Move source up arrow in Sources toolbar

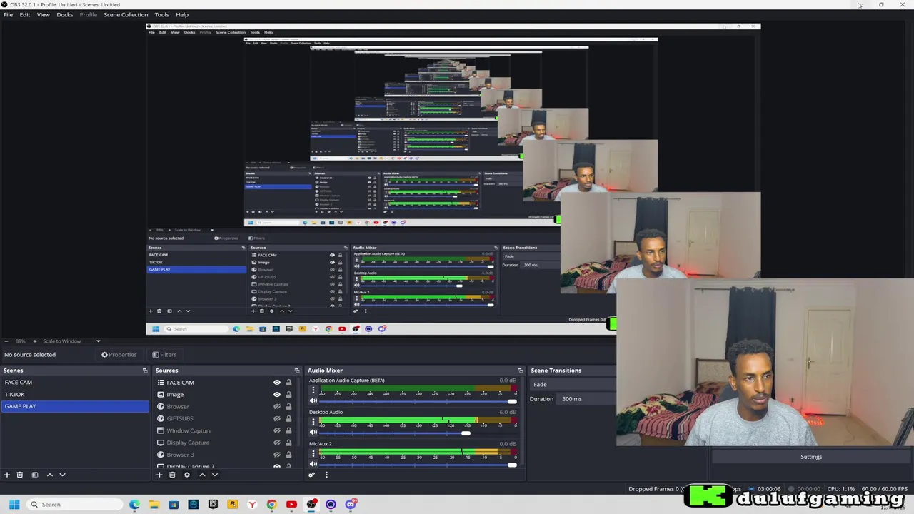202,475
